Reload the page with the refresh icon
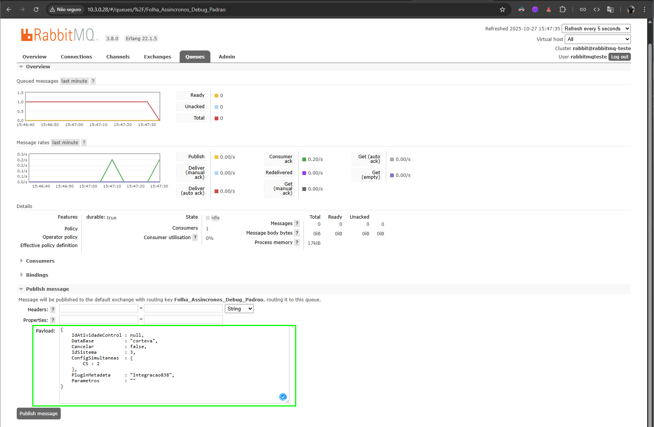Viewport: 654px width, 427px height. click(36, 9)
